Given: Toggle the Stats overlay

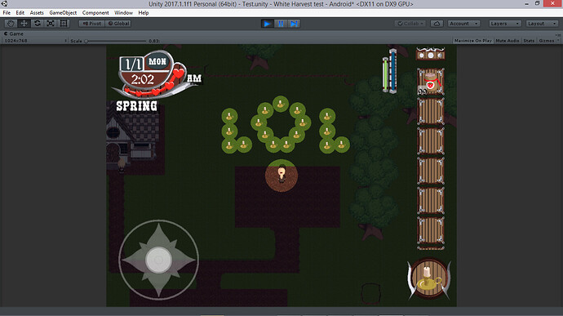Looking at the screenshot, I should (x=529, y=41).
